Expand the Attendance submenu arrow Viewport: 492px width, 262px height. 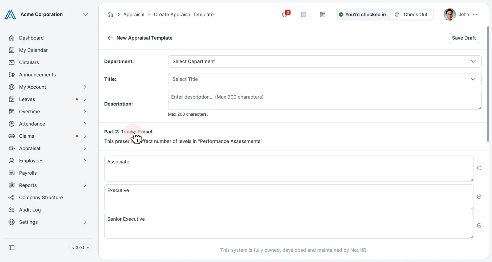click(85, 124)
